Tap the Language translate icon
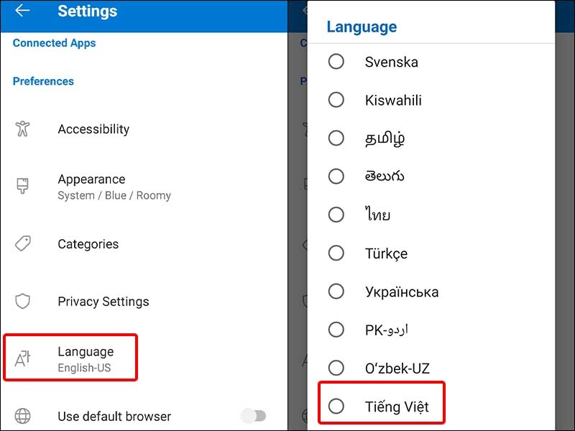This screenshot has width=575, height=431. (x=23, y=358)
